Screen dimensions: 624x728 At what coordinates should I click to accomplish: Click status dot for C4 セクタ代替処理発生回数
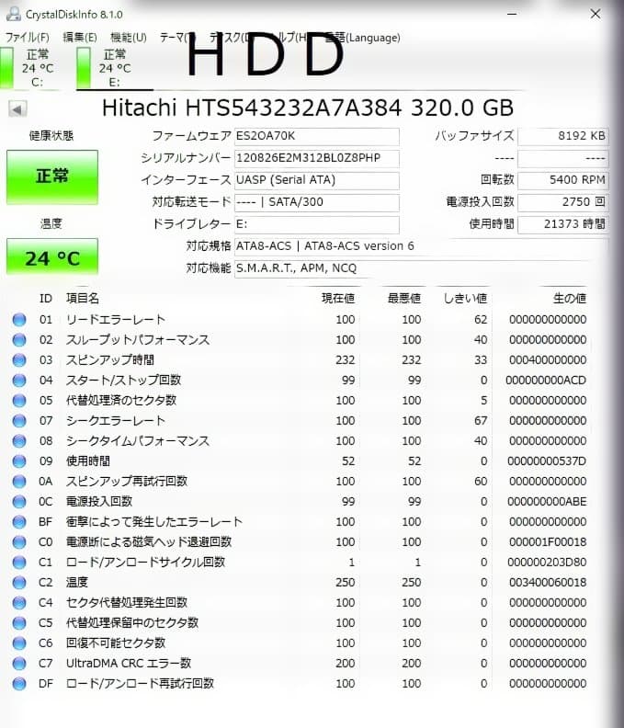point(19,603)
